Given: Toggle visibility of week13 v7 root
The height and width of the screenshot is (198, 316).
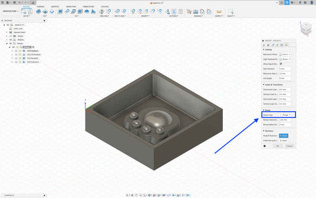Looking at the screenshot, I should pyautogui.click(x=8, y=25).
